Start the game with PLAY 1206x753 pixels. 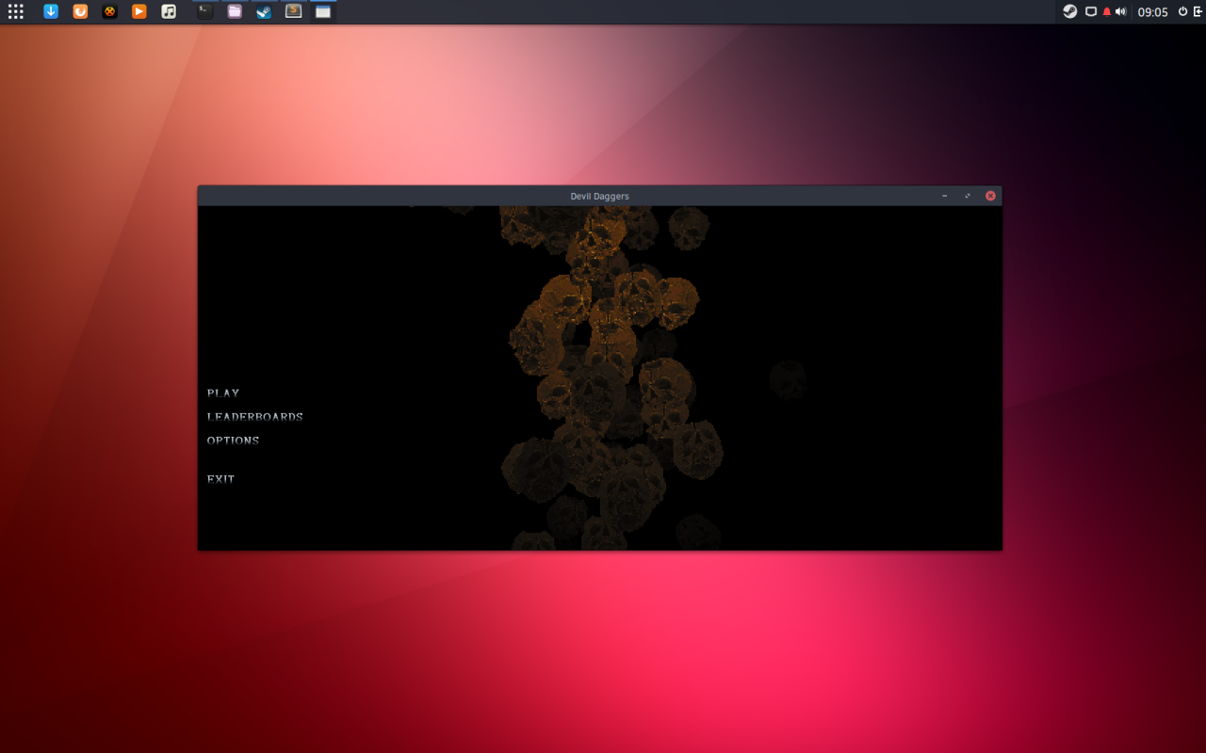pyautogui.click(x=223, y=393)
